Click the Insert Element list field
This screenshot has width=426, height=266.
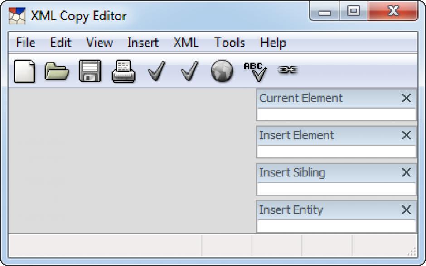pyautogui.click(x=336, y=152)
